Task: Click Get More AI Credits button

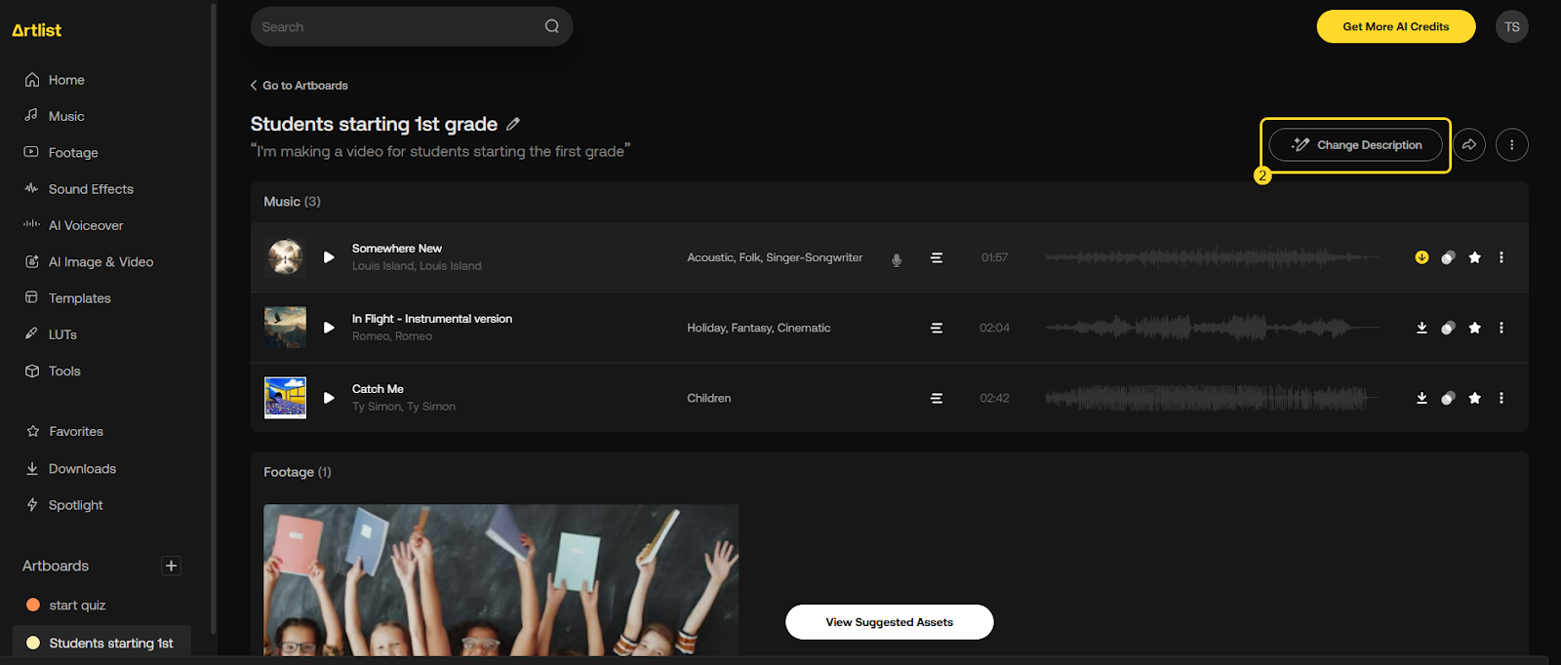Action: pyautogui.click(x=1395, y=26)
